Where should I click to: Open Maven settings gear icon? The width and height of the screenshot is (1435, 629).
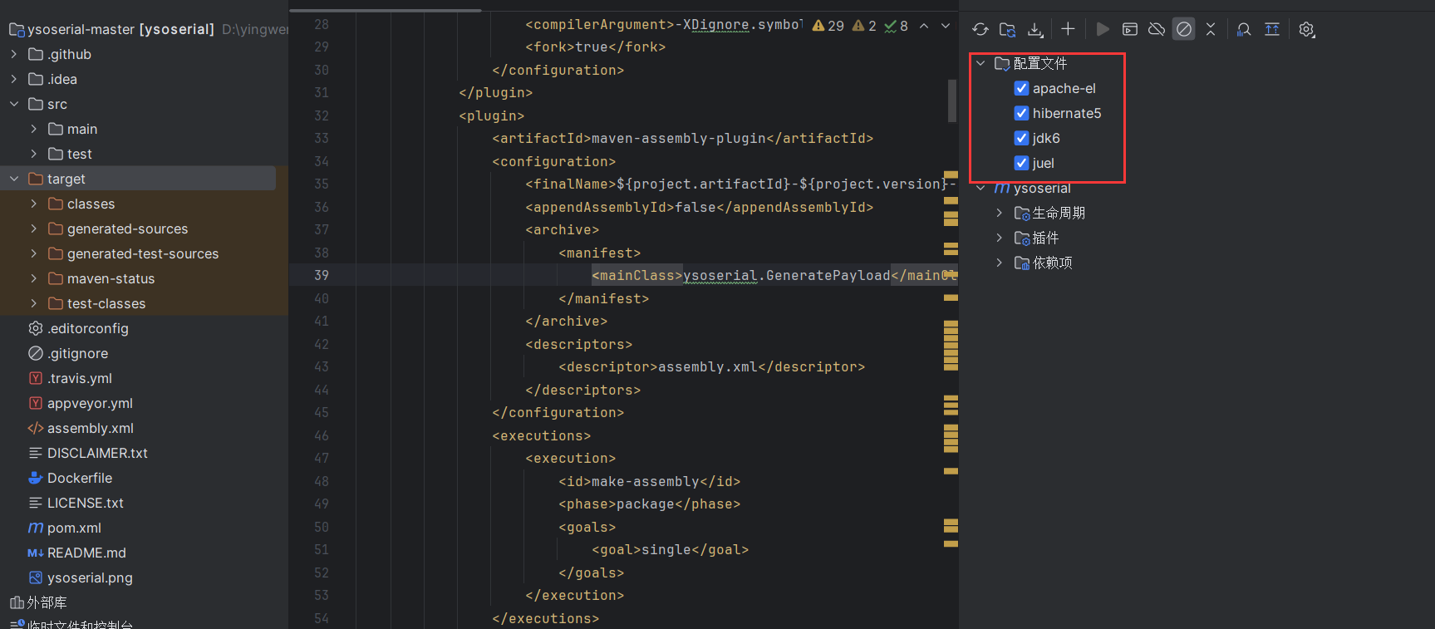tap(1306, 29)
